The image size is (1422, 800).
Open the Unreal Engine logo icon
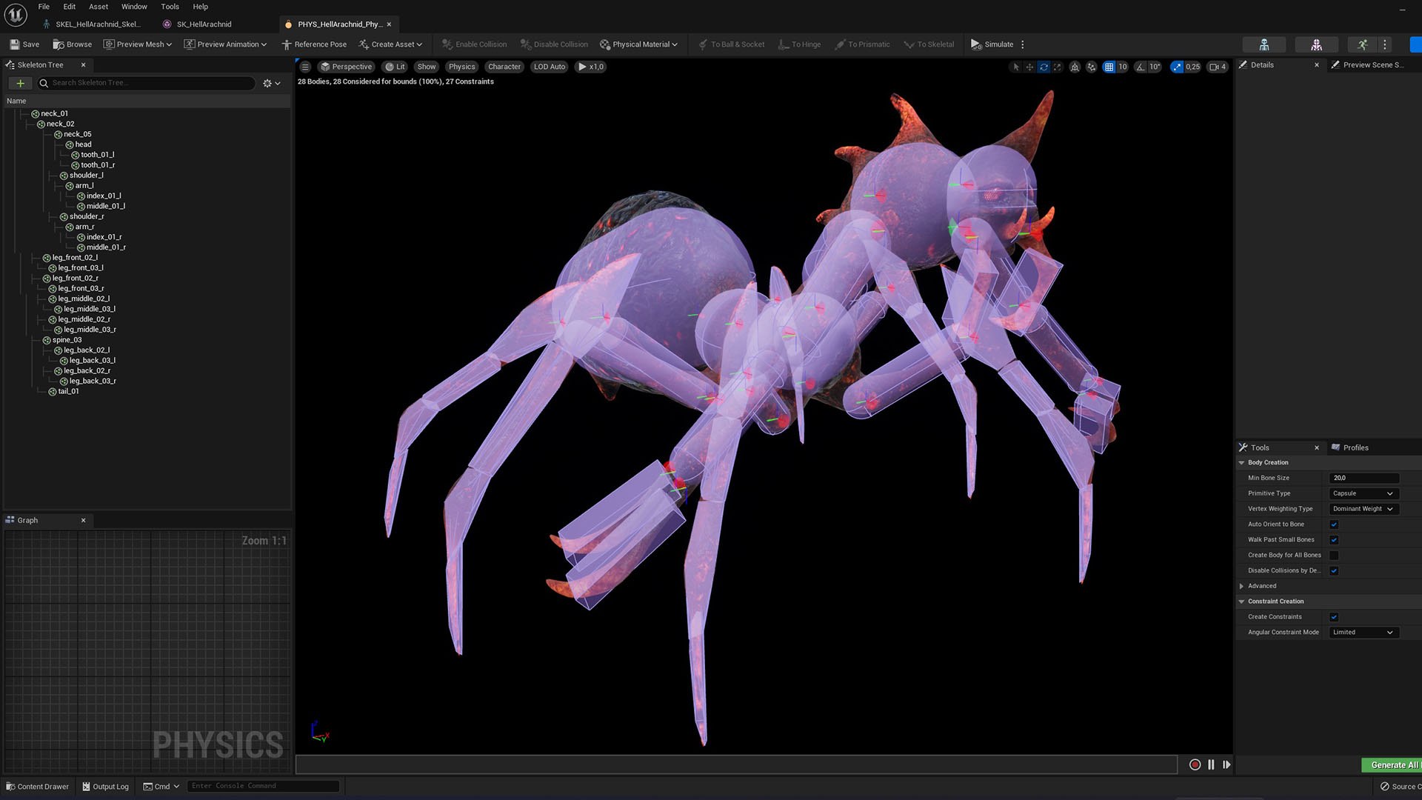tap(16, 14)
